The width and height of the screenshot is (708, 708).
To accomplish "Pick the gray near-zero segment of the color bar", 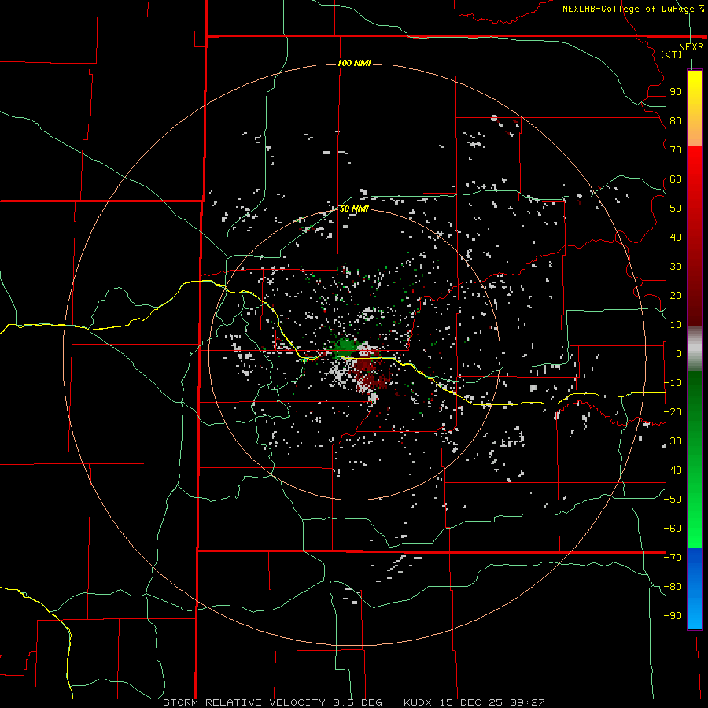I will pyautogui.click(x=695, y=348).
